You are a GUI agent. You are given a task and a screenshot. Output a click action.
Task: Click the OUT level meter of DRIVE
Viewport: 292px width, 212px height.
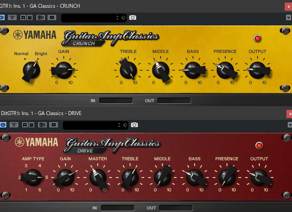tap(176, 208)
